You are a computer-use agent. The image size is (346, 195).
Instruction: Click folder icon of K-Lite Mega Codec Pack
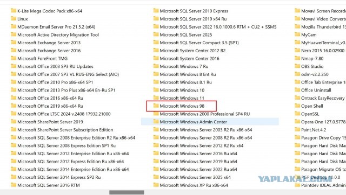(x=14, y=11)
